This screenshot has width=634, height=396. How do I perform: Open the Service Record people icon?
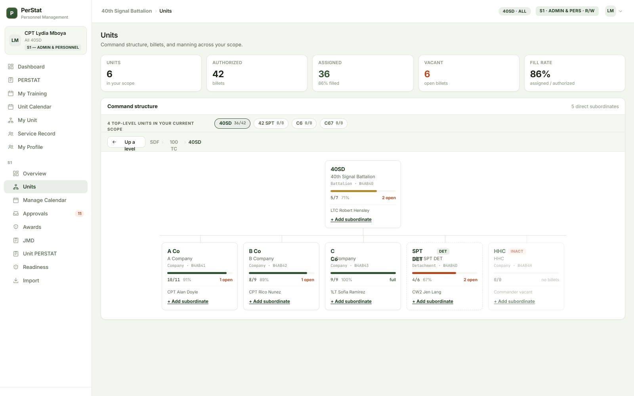tap(11, 133)
